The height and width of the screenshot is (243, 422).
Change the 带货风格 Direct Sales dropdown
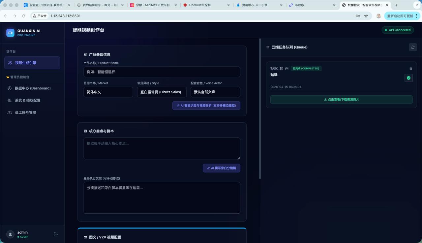162,92
